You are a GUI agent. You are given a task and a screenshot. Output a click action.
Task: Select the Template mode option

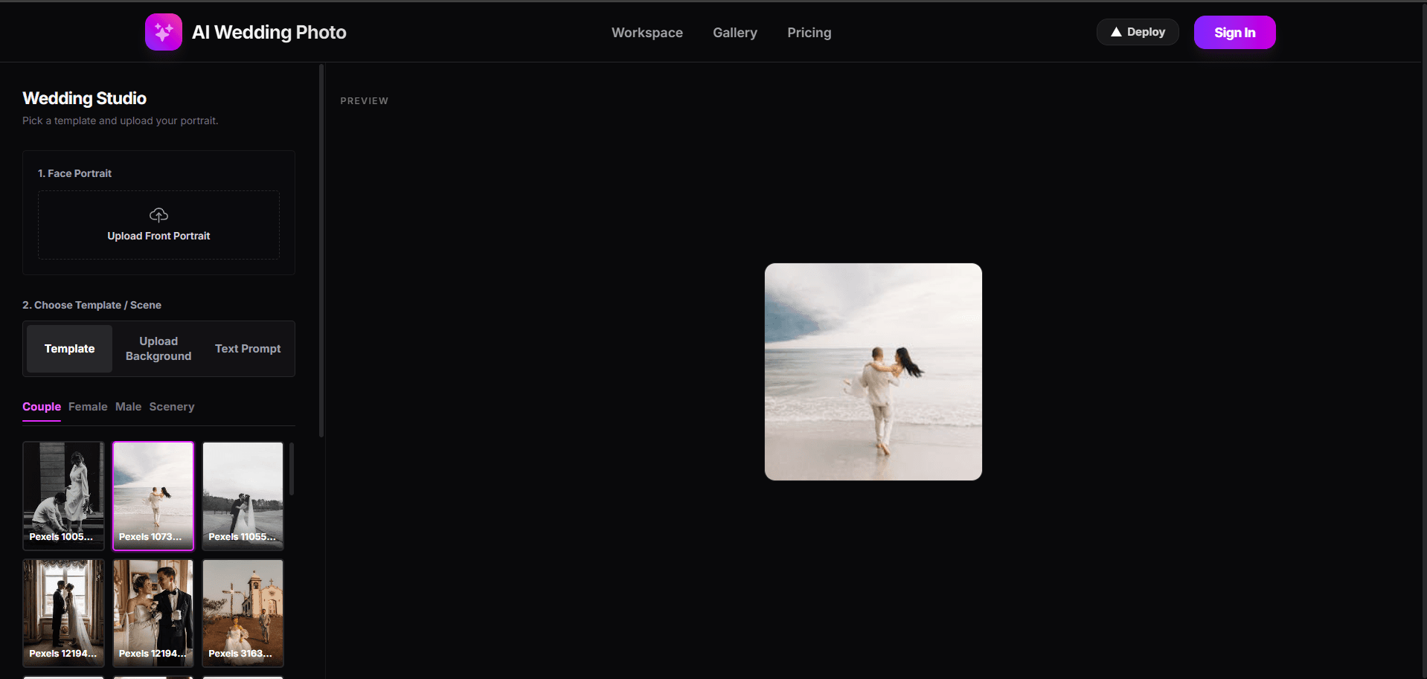click(69, 349)
